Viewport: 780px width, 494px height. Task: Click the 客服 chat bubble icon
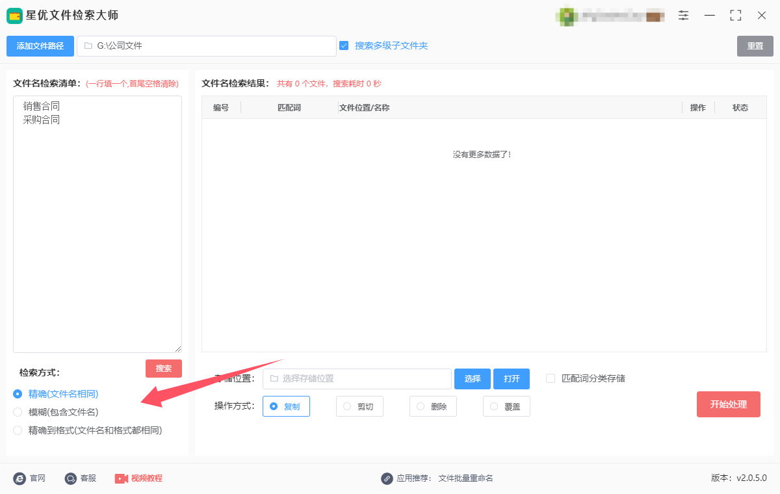(x=70, y=478)
